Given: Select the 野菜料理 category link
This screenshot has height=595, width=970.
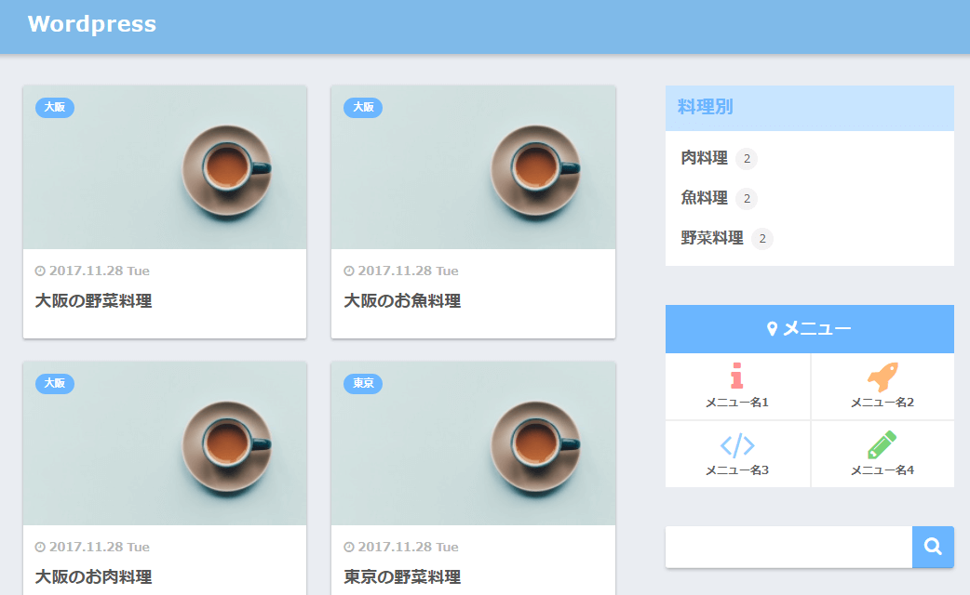Looking at the screenshot, I should pos(712,238).
